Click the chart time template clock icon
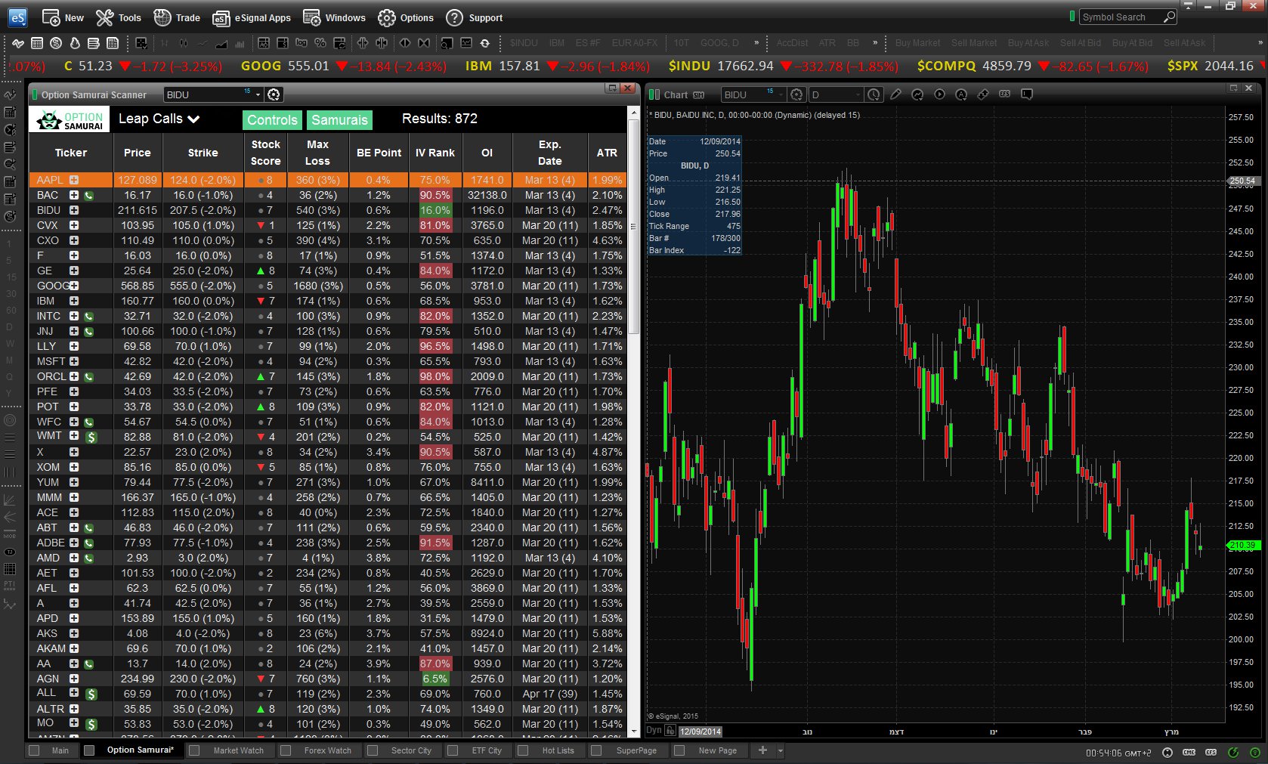 [874, 94]
